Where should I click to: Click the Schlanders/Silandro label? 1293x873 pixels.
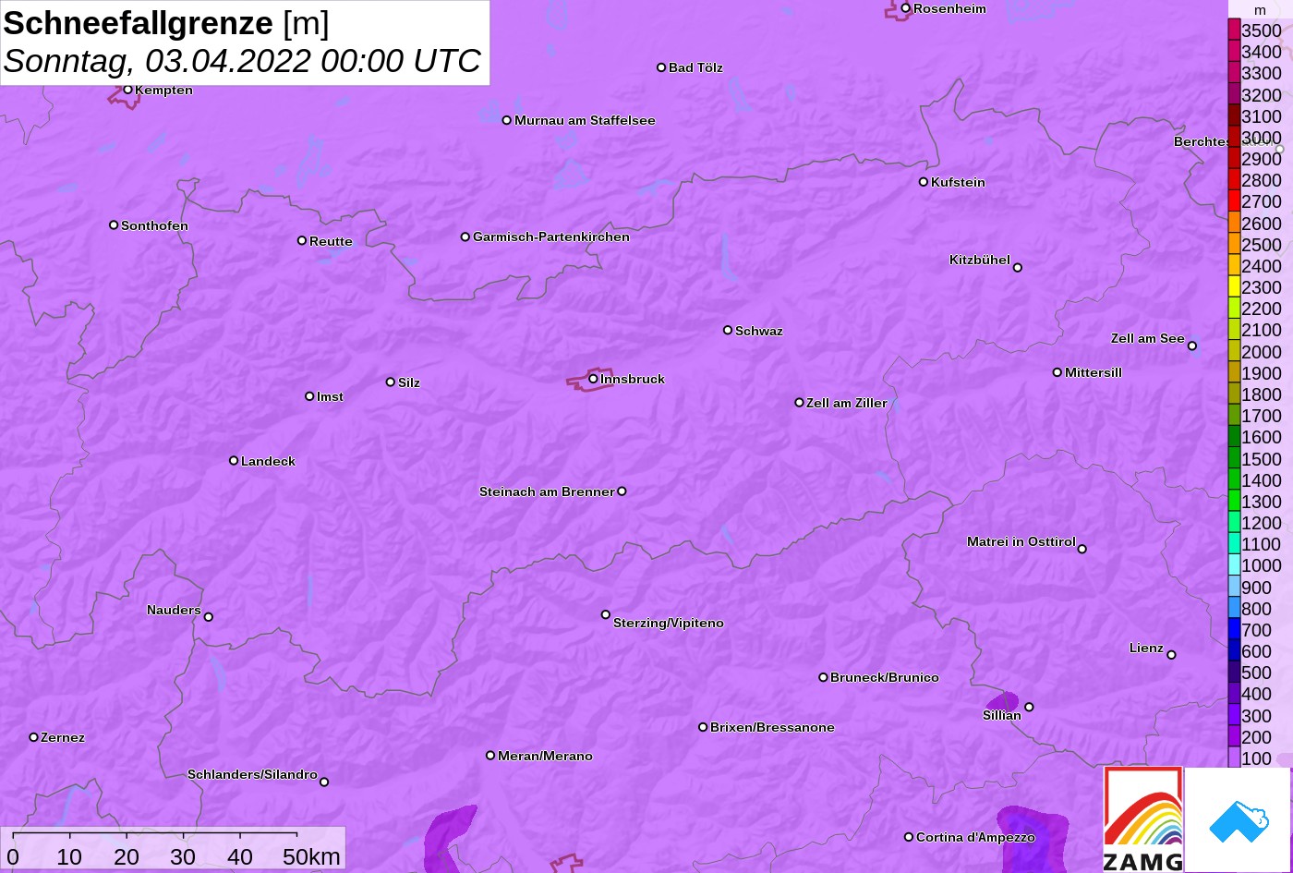point(252,774)
